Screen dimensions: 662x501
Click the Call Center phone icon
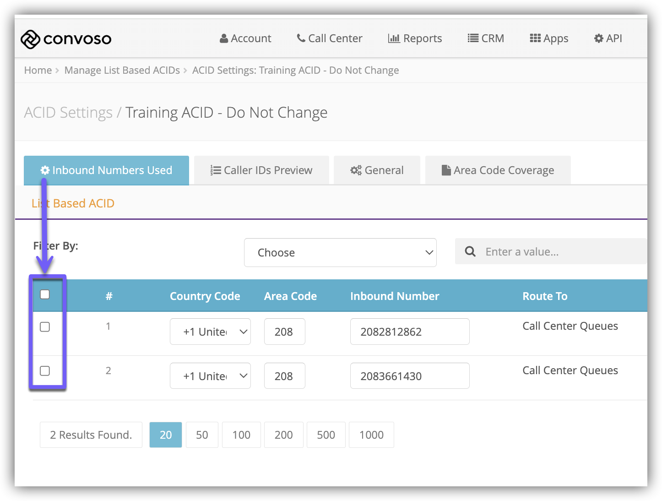click(x=301, y=38)
